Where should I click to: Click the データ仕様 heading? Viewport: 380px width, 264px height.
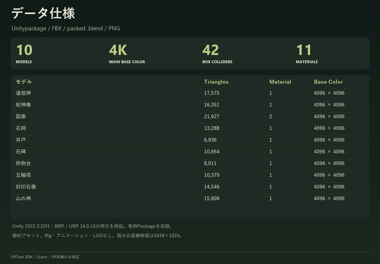pyautogui.click(x=43, y=13)
